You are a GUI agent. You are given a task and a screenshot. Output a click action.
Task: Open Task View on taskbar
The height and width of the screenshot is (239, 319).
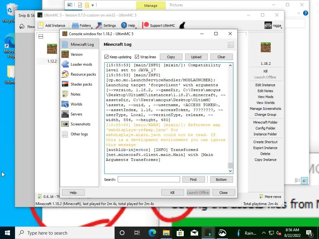[137, 233]
